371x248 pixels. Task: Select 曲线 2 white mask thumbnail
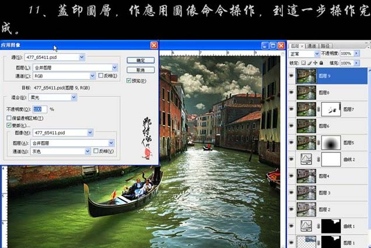(x=331, y=159)
